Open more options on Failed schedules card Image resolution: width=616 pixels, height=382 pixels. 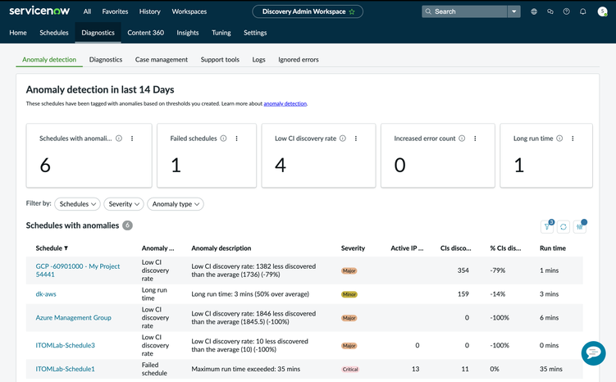(236, 139)
